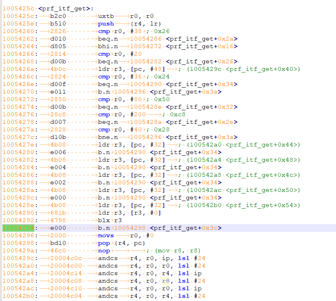Click branch target 10054272 on bhi.n line
The height and width of the screenshot is (301, 336).
pyautogui.click(x=146, y=46)
